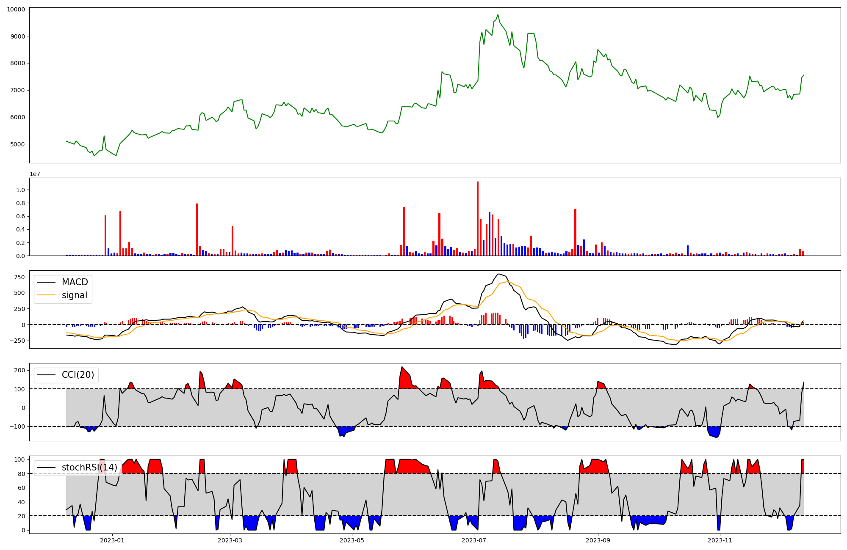Click the 80 tick on stochRSI axis

pyautogui.click(x=22, y=474)
